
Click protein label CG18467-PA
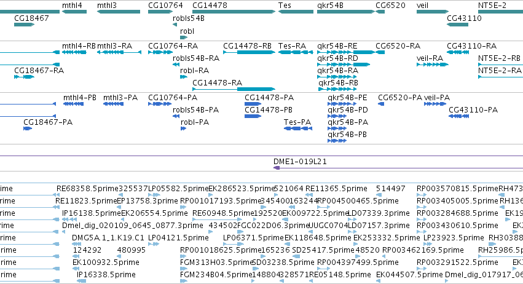[48, 122]
